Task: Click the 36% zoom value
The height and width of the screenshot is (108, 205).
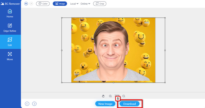Action: coord(117,96)
